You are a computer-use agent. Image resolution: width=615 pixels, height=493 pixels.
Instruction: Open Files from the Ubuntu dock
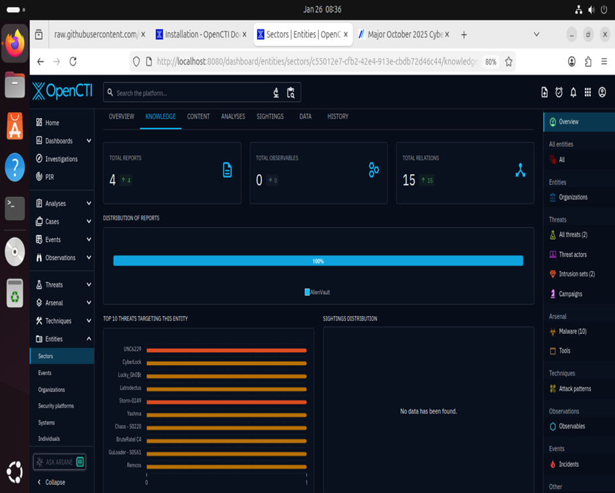click(15, 85)
